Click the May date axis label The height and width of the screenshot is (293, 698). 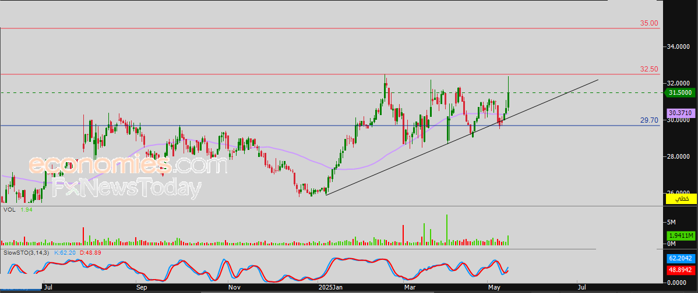(493, 288)
